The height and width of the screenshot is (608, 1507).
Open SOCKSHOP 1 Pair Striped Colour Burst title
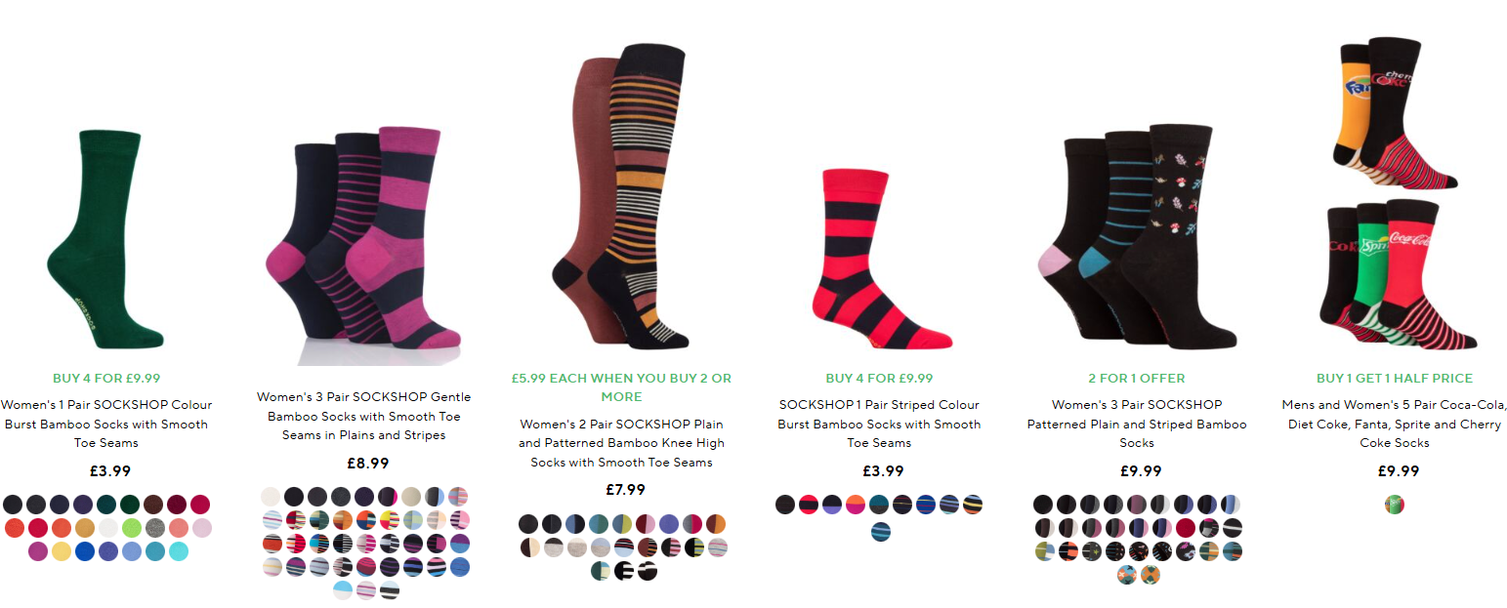pos(879,424)
